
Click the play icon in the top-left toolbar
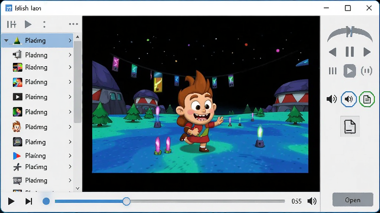tap(28, 24)
